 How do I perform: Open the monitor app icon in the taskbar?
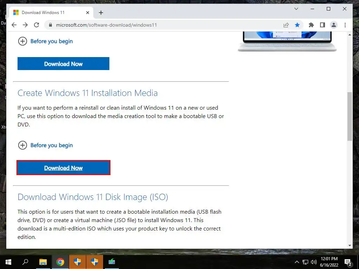(112, 262)
